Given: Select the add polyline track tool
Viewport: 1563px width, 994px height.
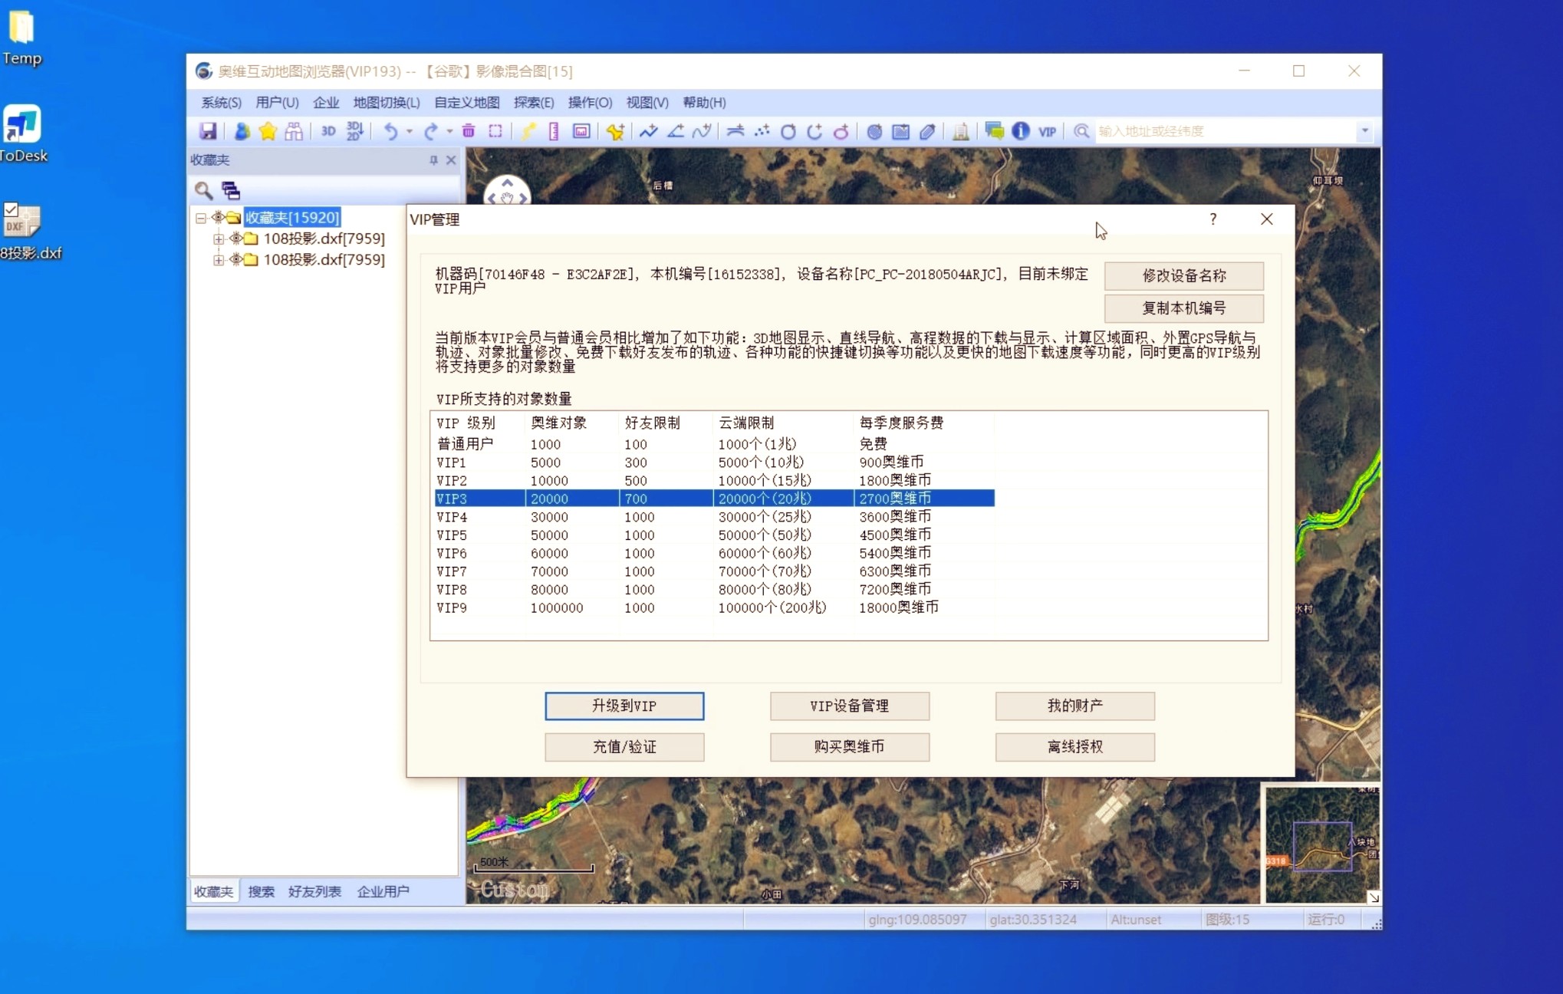Looking at the screenshot, I should 649,131.
